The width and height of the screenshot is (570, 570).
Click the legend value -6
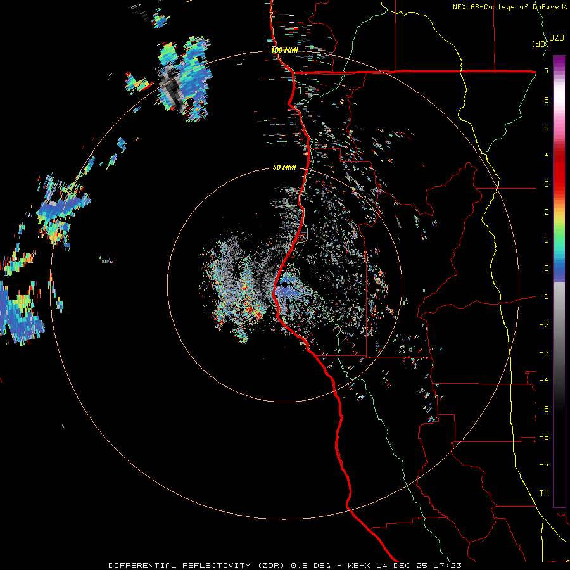point(544,437)
